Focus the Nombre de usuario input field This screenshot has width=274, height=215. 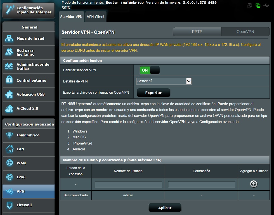(x=128, y=185)
